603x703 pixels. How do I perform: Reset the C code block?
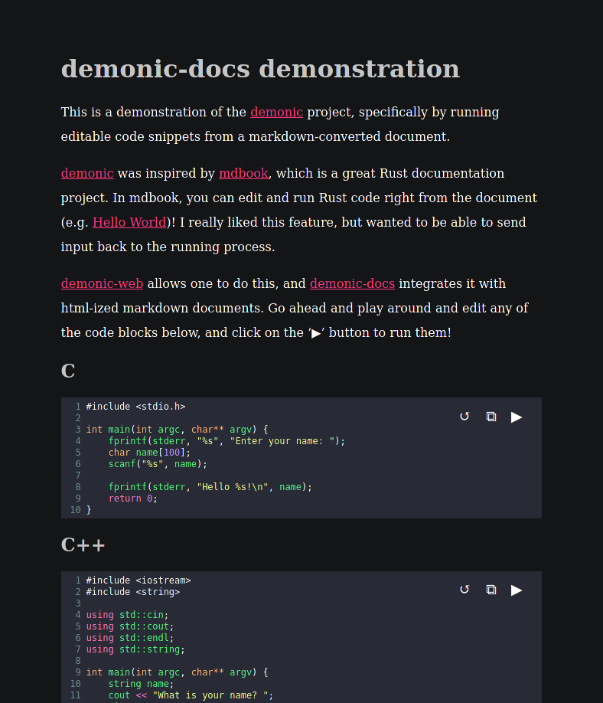coord(464,417)
